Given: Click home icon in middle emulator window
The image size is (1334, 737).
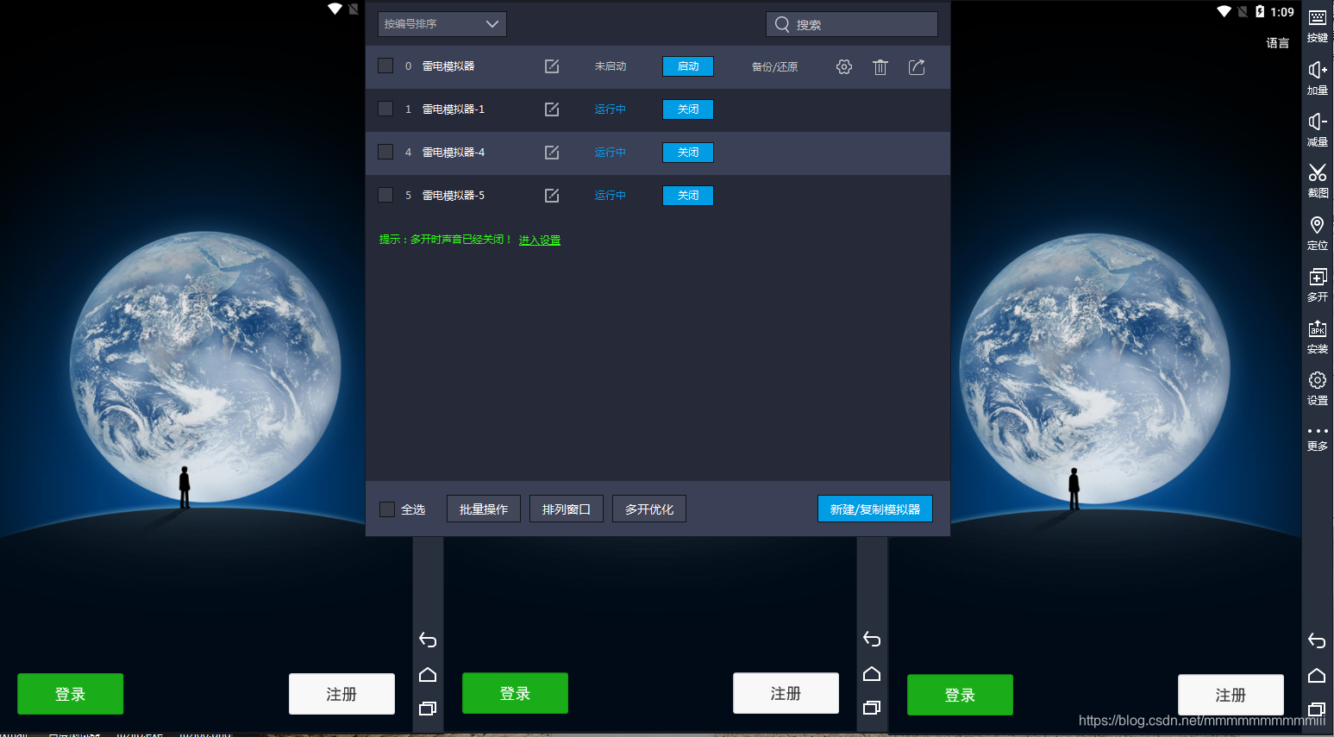Looking at the screenshot, I should [x=872, y=673].
